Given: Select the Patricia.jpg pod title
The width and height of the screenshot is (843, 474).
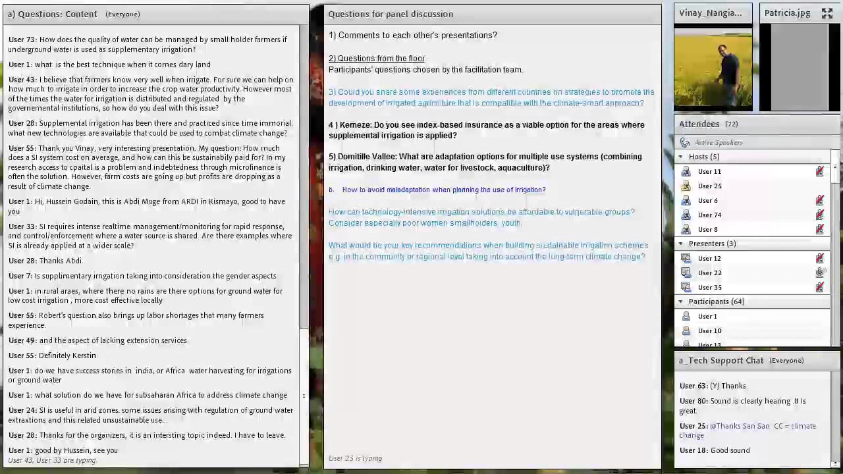Looking at the screenshot, I should tap(787, 13).
